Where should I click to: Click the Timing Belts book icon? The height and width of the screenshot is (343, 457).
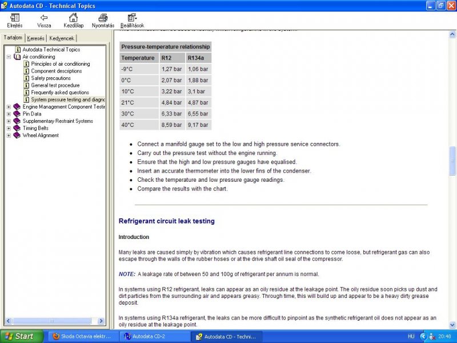tap(17, 128)
